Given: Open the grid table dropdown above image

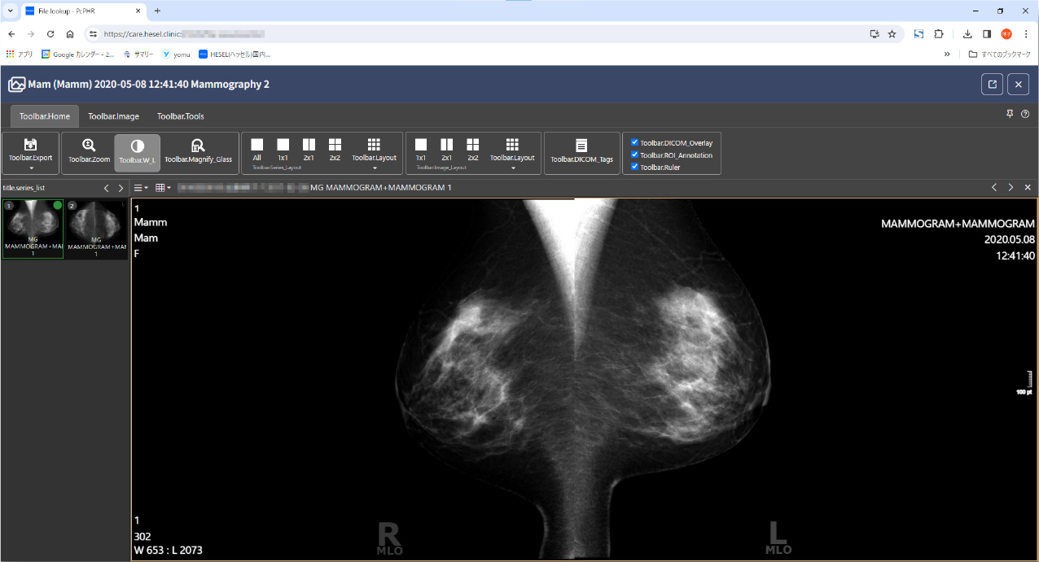Looking at the screenshot, I should [163, 188].
